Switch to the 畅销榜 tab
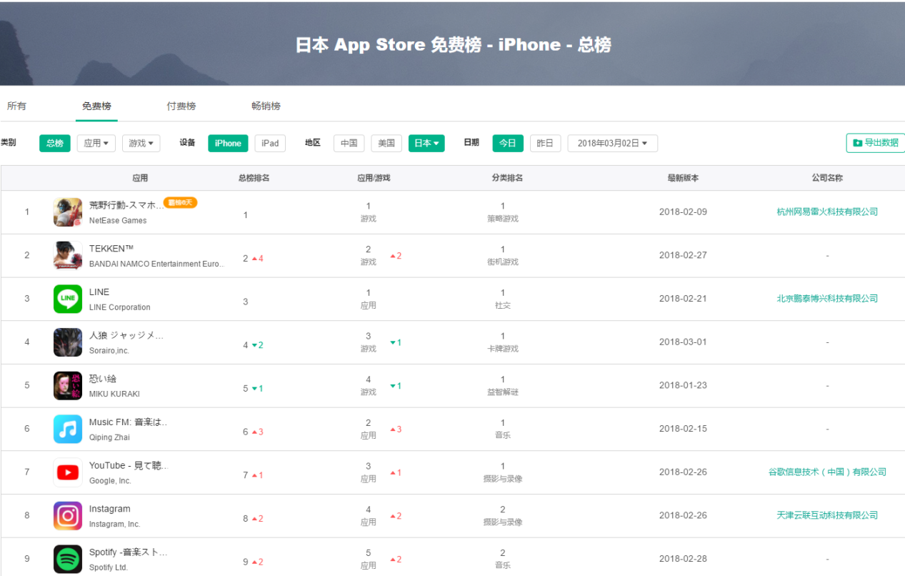The height and width of the screenshot is (576, 905). pos(266,106)
